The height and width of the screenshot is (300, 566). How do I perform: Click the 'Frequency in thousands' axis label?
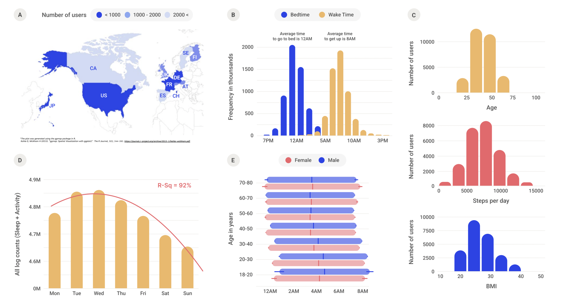click(x=230, y=87)
